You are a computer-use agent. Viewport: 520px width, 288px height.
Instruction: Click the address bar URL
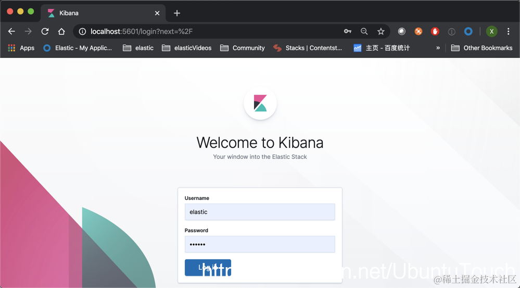(x=142, y=32)
